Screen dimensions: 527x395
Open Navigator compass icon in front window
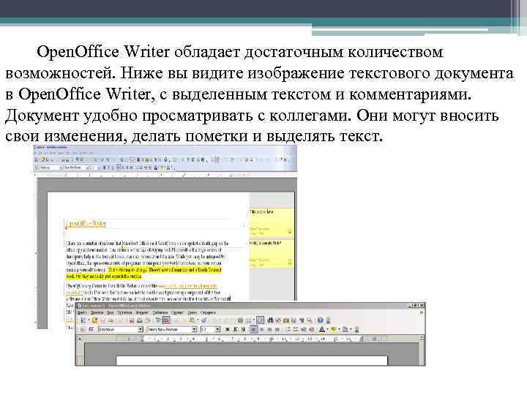tap(278, 320)
